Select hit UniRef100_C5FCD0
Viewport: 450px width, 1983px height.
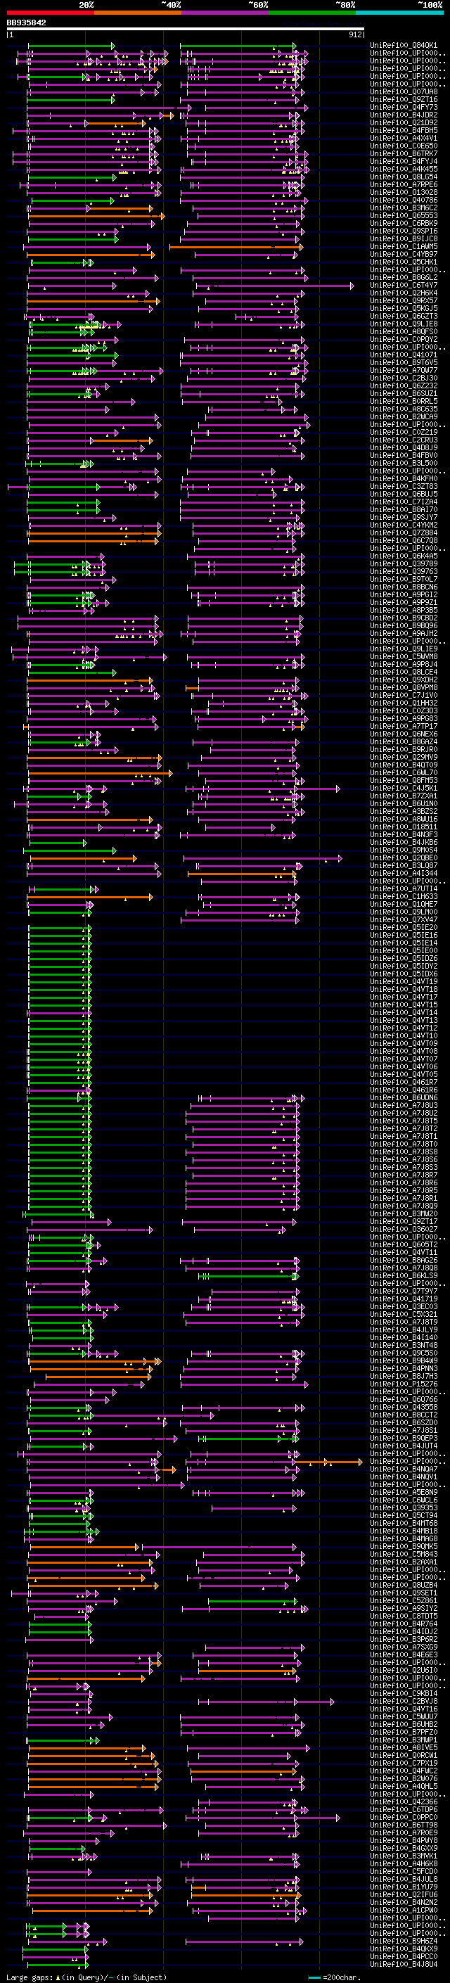tap(404, 1871)
